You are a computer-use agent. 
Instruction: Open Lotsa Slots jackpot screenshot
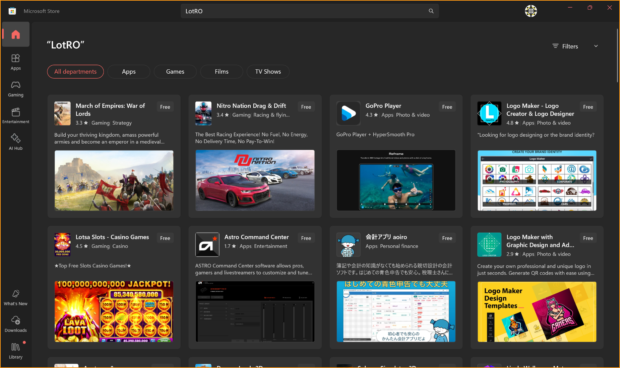[x=114, y=312]
